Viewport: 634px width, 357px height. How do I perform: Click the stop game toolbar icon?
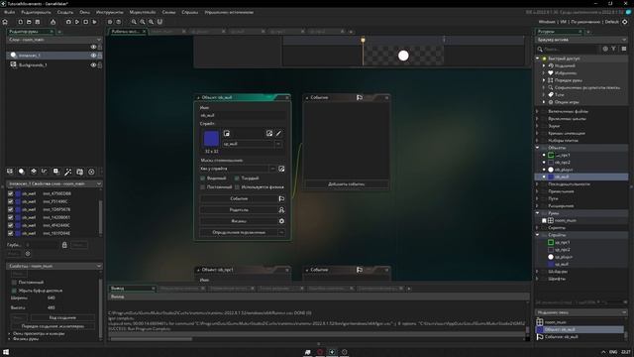click(86, 22)
